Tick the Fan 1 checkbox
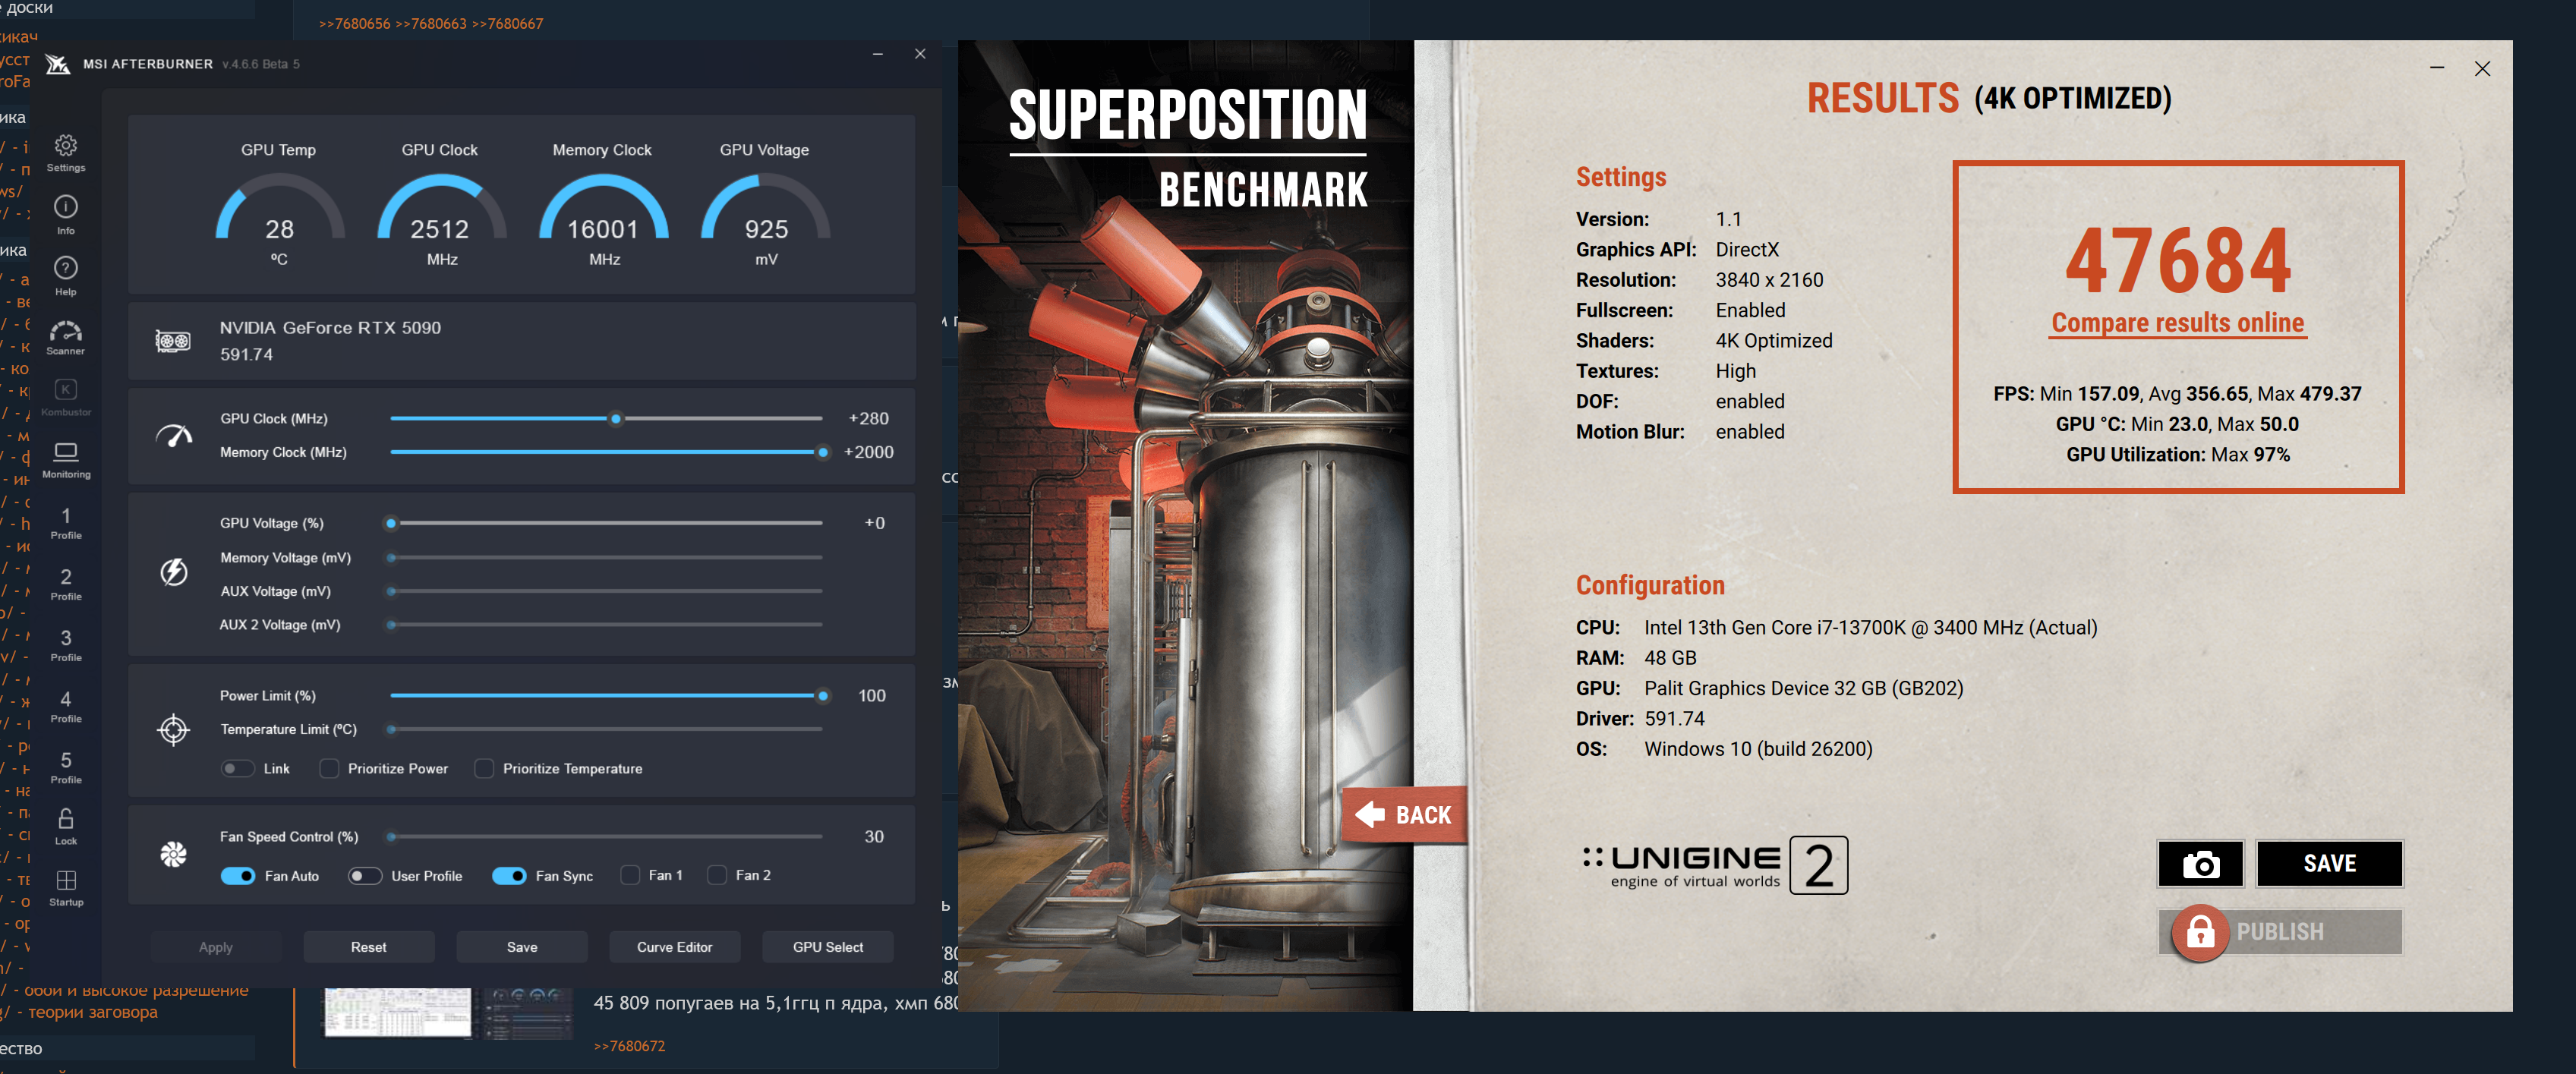2576x1074 pixels. [630, 876]
